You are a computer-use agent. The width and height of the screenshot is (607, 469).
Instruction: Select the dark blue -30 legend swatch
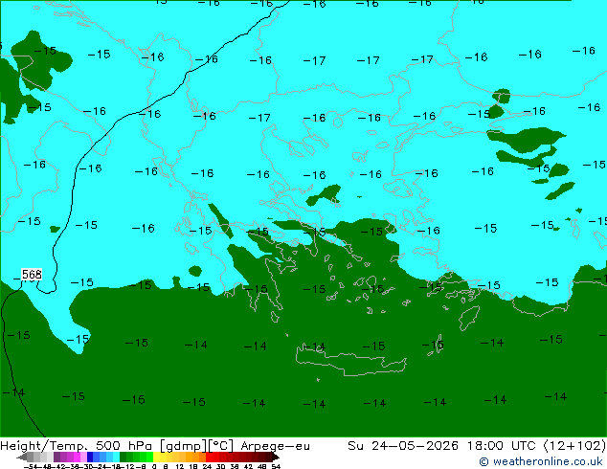click(x=90, y=457)
